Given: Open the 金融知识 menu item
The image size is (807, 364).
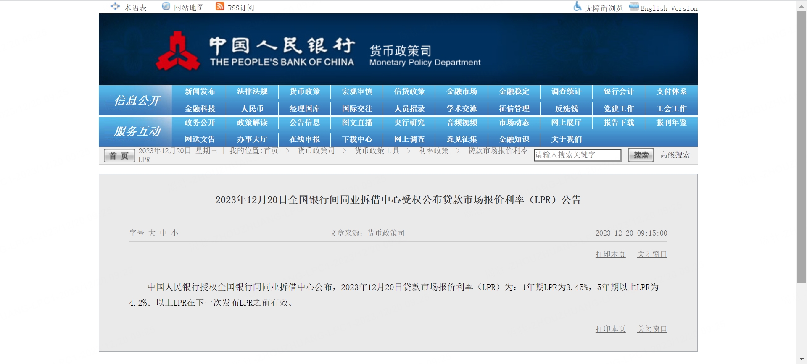Looking at the screenshot, I should [514, 139].
